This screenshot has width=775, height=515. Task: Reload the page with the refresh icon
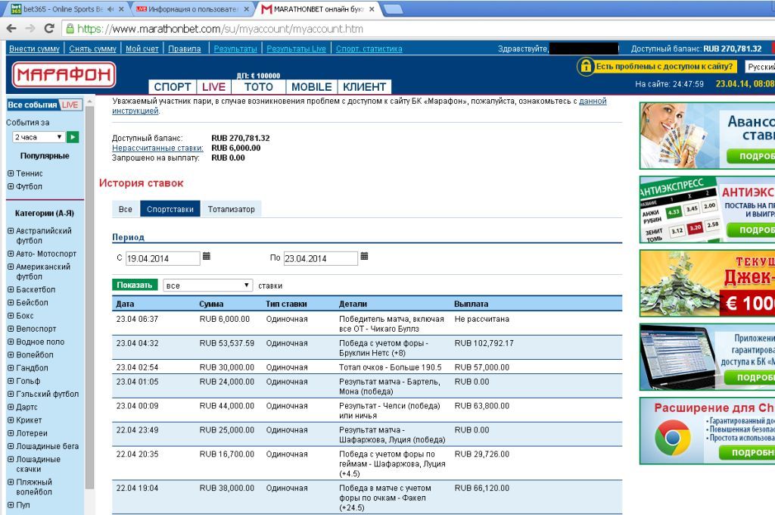coord(49,29)
